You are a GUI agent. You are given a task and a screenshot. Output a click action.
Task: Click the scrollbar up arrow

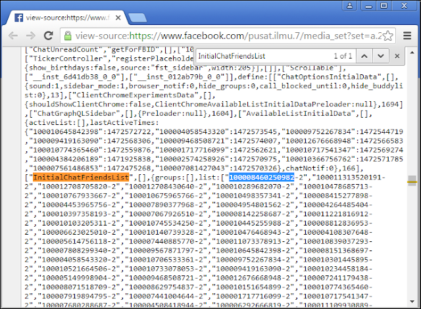click(412, 53)
